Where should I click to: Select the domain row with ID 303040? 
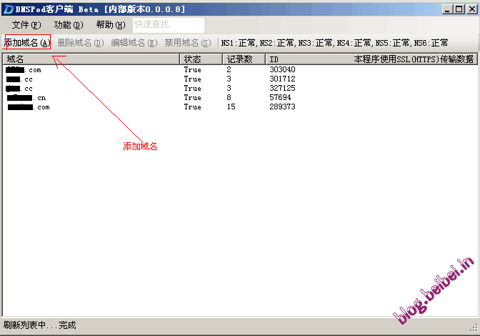240,70
